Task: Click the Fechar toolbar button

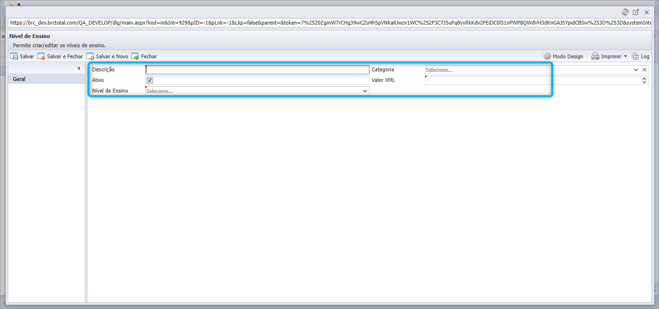Action: 144,56
